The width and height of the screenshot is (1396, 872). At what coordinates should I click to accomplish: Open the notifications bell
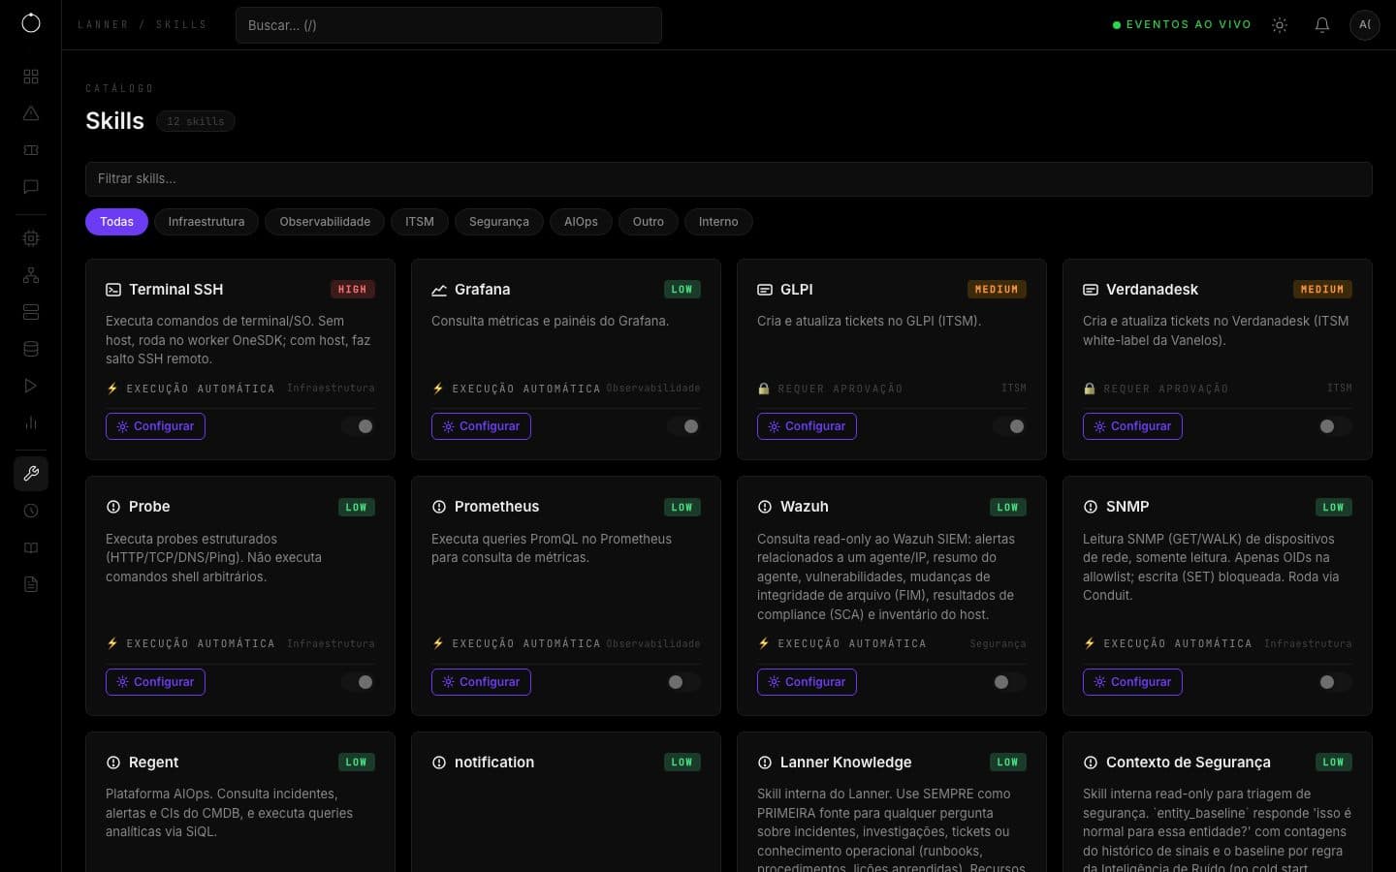click(1322, 25)
